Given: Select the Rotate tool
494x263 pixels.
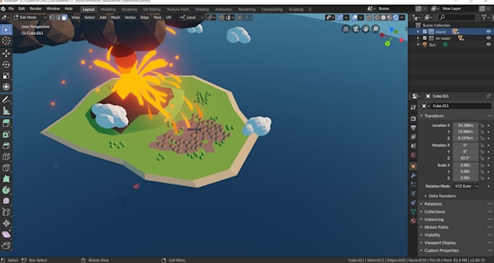Looking at the screenshot, I should pyautogui.click(x=6, y=65).
